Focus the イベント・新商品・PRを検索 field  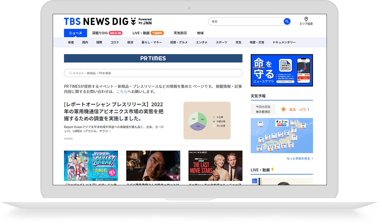point(153,73)
